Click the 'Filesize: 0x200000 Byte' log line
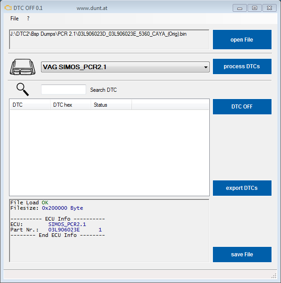The image size is (281, 283). pyautogui.click(x=46, y=208)
